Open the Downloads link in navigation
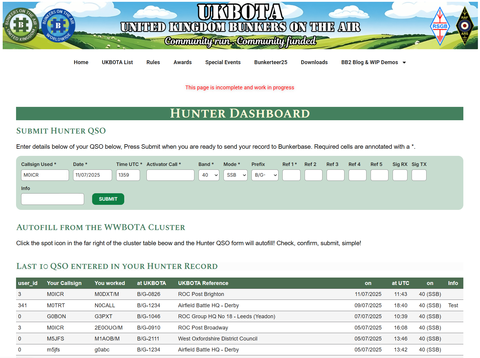The width and height of the screenshot is (480, 358). click(314, 62)
